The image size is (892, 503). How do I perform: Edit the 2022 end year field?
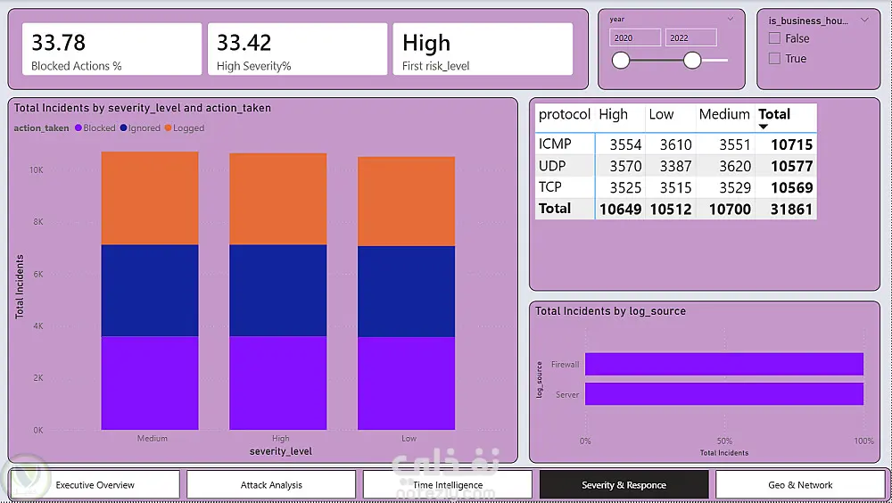coord(691,37)
